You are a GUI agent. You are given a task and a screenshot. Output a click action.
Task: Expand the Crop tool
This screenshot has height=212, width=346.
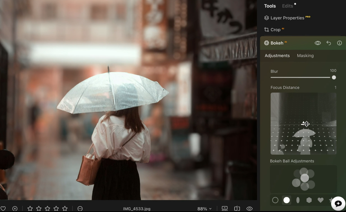(x=275, y=30)
